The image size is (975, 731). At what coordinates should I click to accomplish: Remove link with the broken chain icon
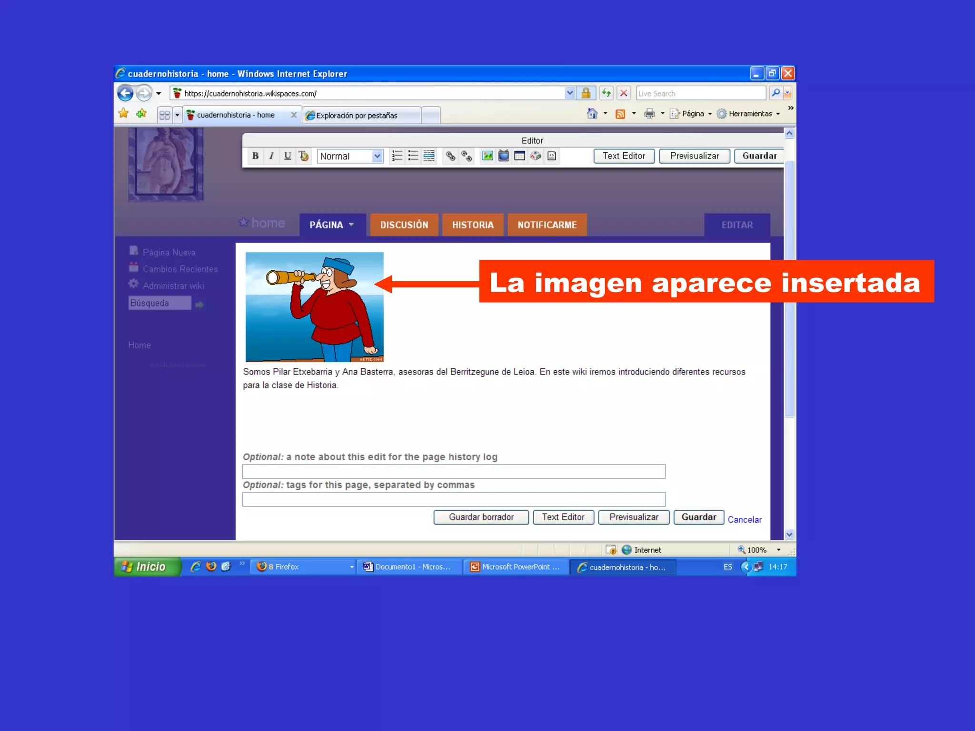click(x=467, y=156)
